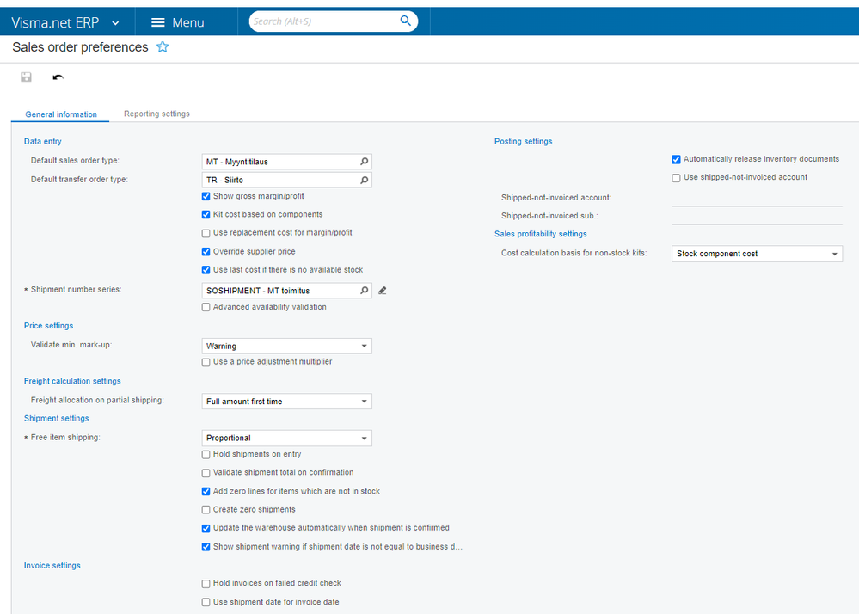Click Shipped-not-invoiced sub. field
The height and width of the screenshot is (614, 859).
pyautogui.click(x=757, y=217)
